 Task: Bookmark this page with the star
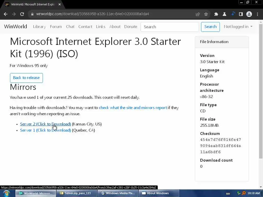[x=206, y=14]
